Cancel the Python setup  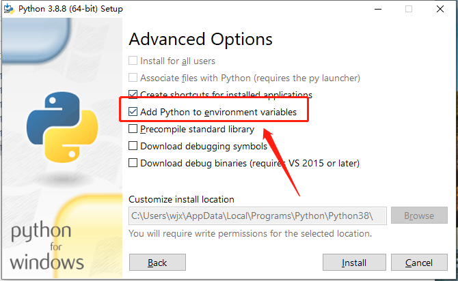point(418,263)
